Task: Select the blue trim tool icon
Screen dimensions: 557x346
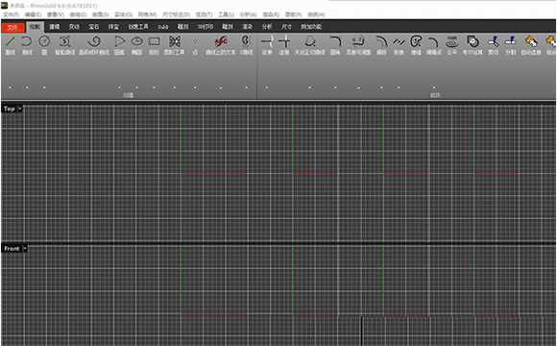Action: (493, 41)
